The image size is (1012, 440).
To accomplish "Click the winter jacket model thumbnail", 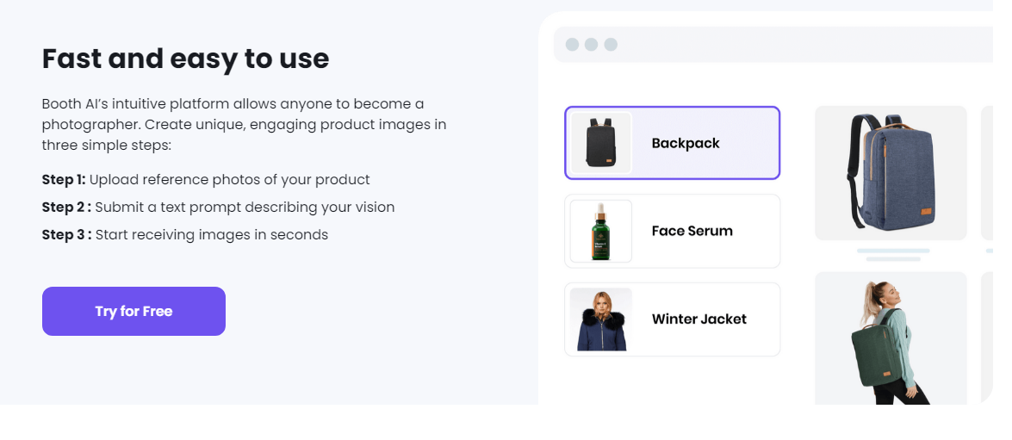I will pyautogui.click(x=601, y=319).
